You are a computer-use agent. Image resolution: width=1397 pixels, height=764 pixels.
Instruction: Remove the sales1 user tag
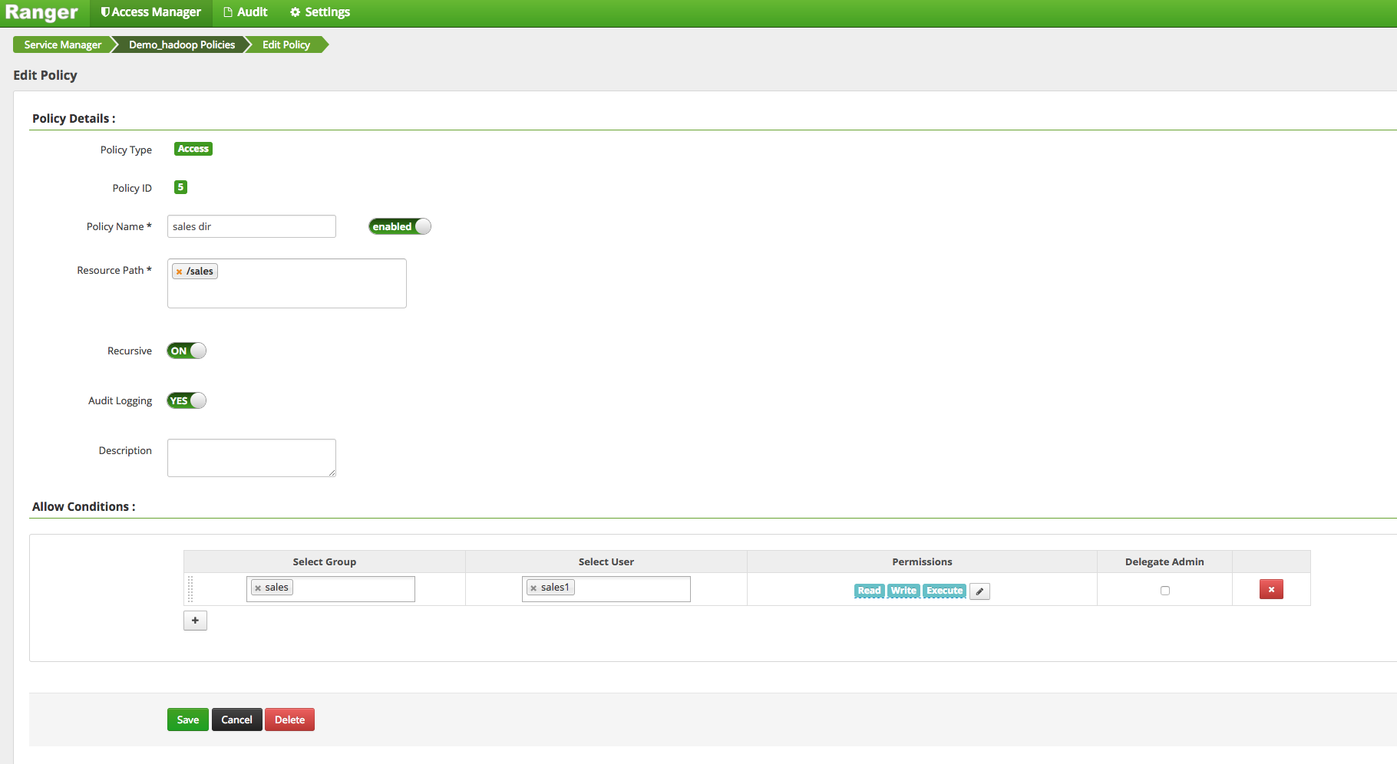pyautogui.click(x=534, y=587)
